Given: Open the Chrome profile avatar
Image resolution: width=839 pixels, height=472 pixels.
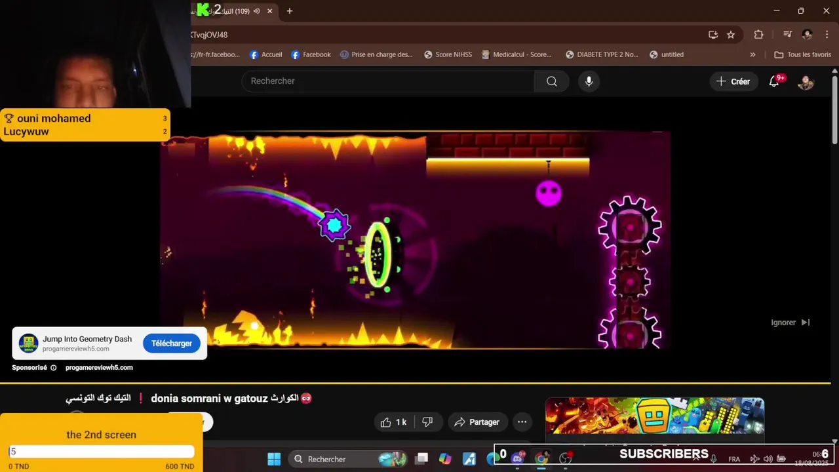Looking at the screenshot, I should pos(807,35).
